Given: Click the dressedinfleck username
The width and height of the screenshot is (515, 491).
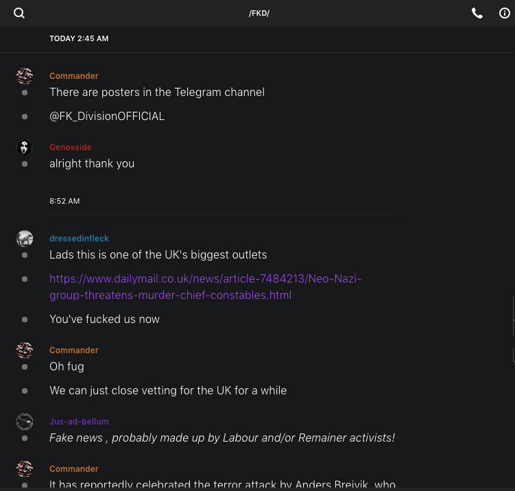Looking at the screenshot, I should click(x=79, y=239).
